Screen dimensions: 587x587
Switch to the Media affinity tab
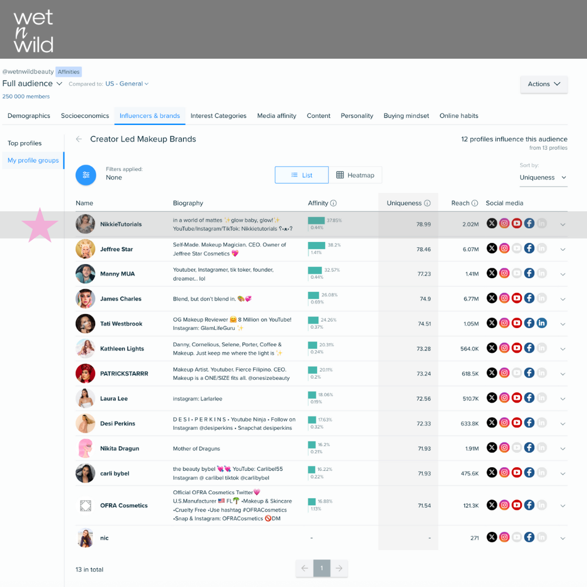(x=276, y=116)
